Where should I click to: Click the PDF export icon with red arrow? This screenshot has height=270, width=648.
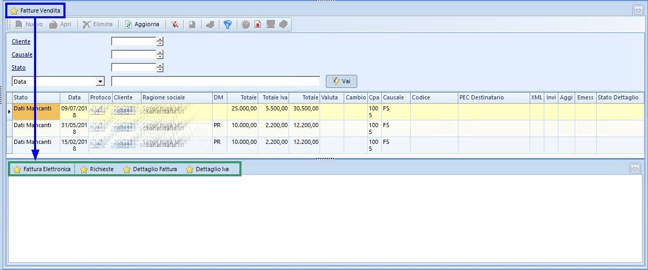(258, 25)
